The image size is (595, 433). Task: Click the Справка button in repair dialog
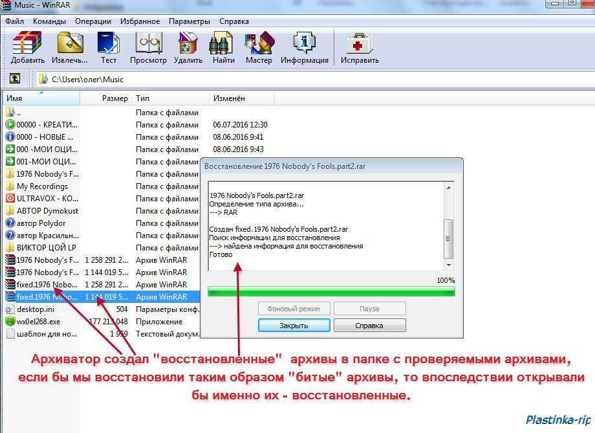tap(369, 326)
